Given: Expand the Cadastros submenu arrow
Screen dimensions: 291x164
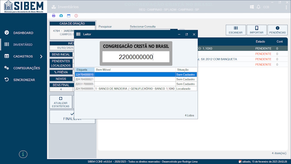Looking at the screenshot, I should click(x=41, y=56).
